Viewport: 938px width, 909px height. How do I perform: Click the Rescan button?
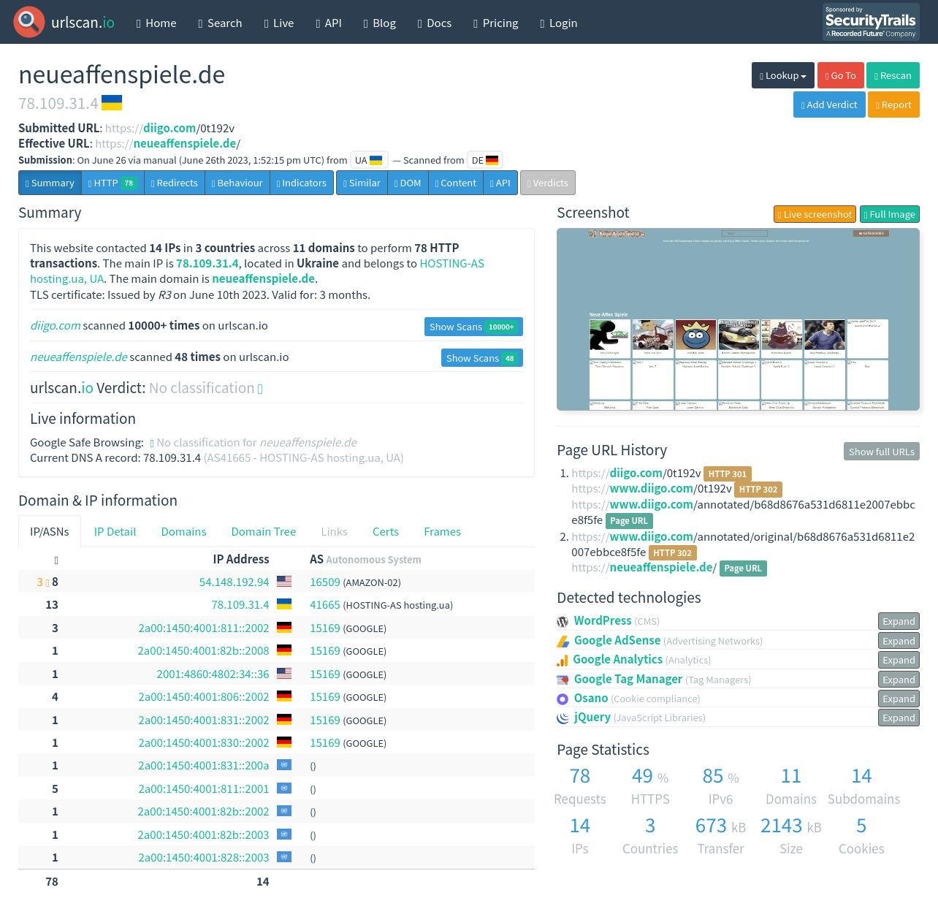tap(893, 75)
